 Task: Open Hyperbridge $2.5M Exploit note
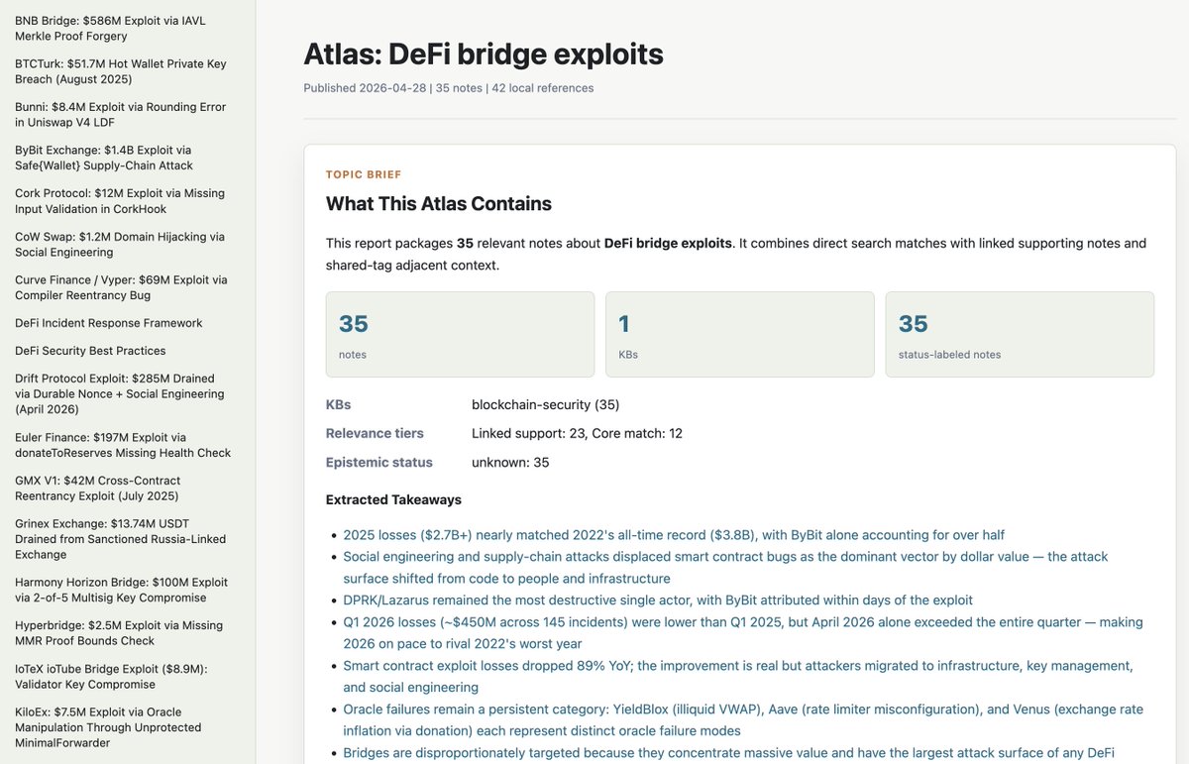click(119, 633)
